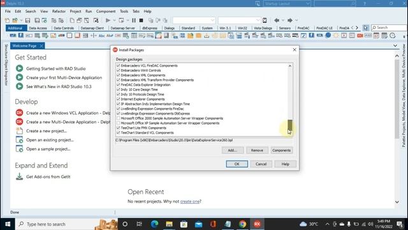
Task: Pick the red camera component in palette
Action: coord(360,36)
